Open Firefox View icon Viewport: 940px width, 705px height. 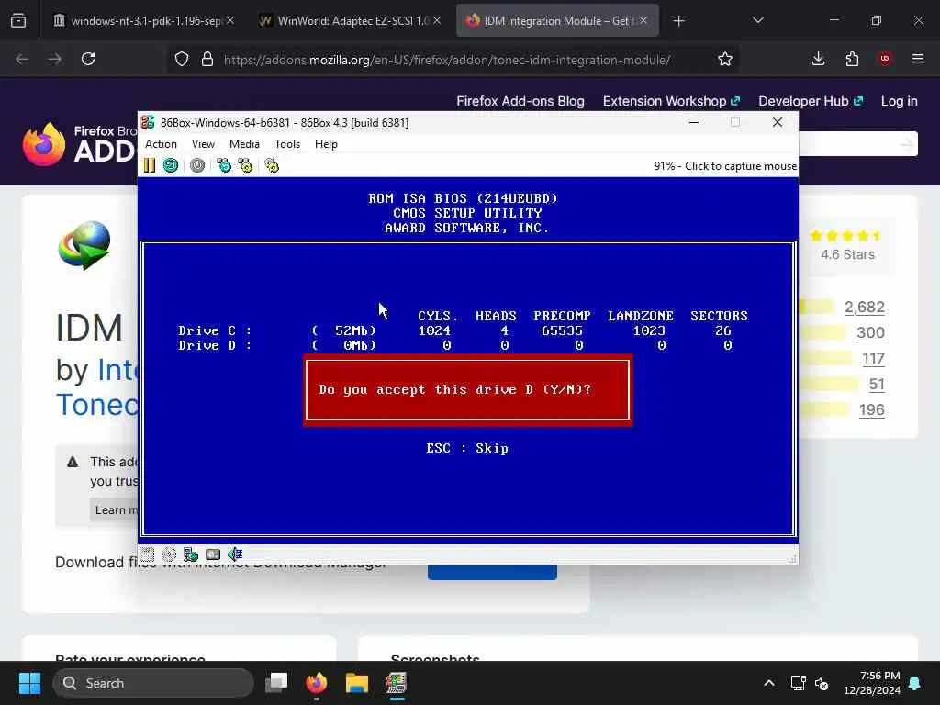point(18,20)
